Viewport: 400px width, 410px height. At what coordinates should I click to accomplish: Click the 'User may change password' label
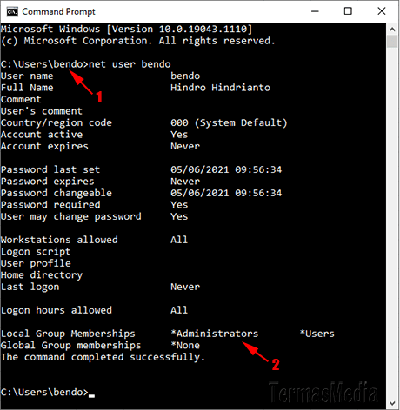[71, 217]
